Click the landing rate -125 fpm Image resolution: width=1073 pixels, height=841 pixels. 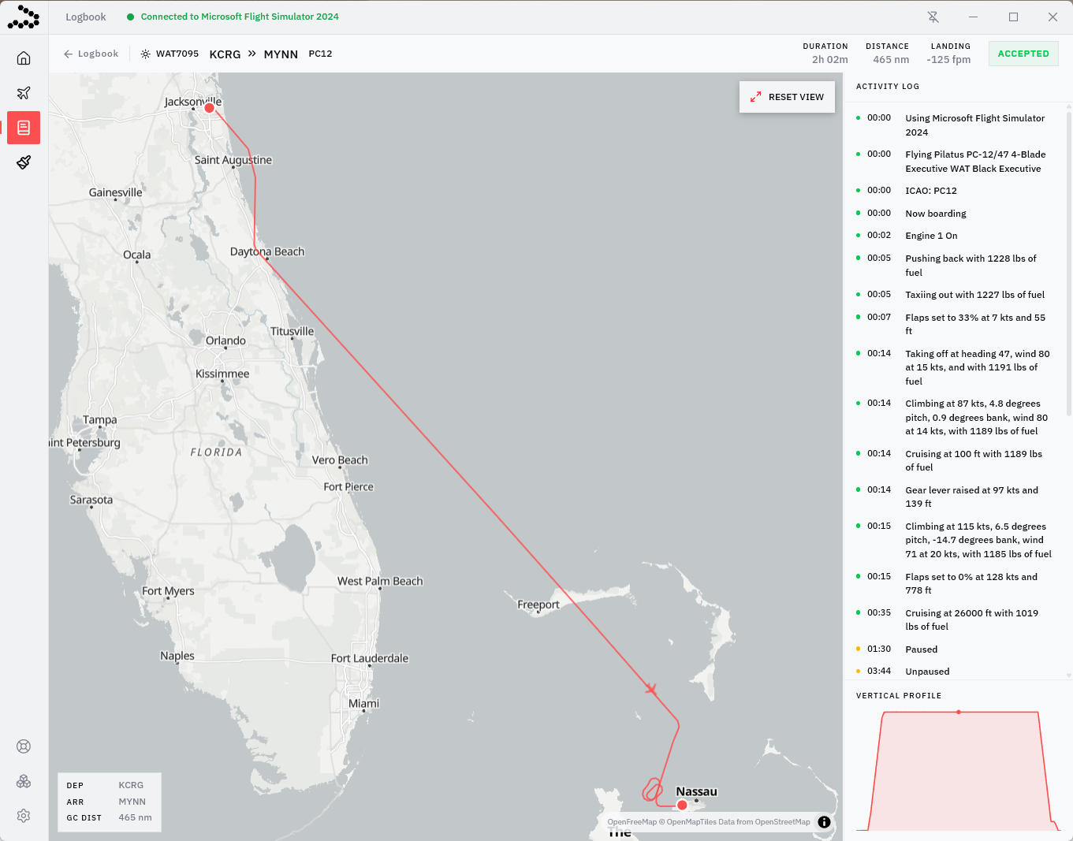click(x=948, y=60)
